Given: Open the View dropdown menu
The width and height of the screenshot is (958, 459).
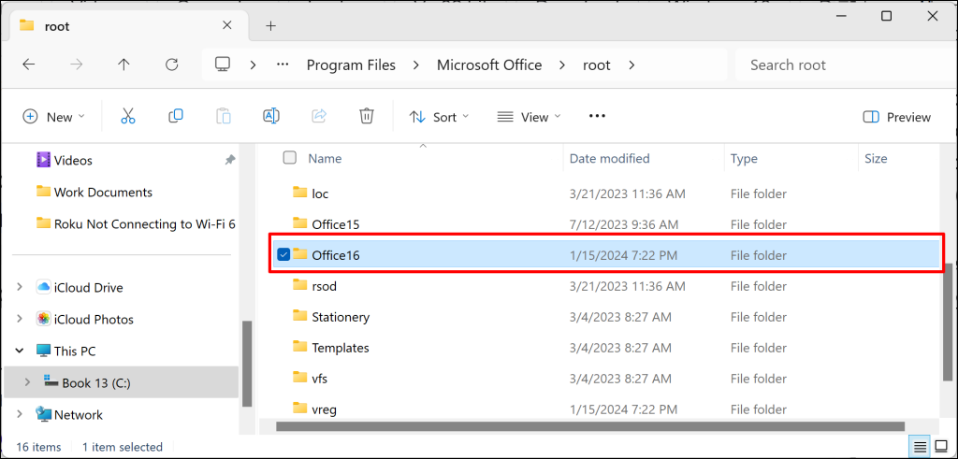Looking at the screenshot, I should (530, 117).
